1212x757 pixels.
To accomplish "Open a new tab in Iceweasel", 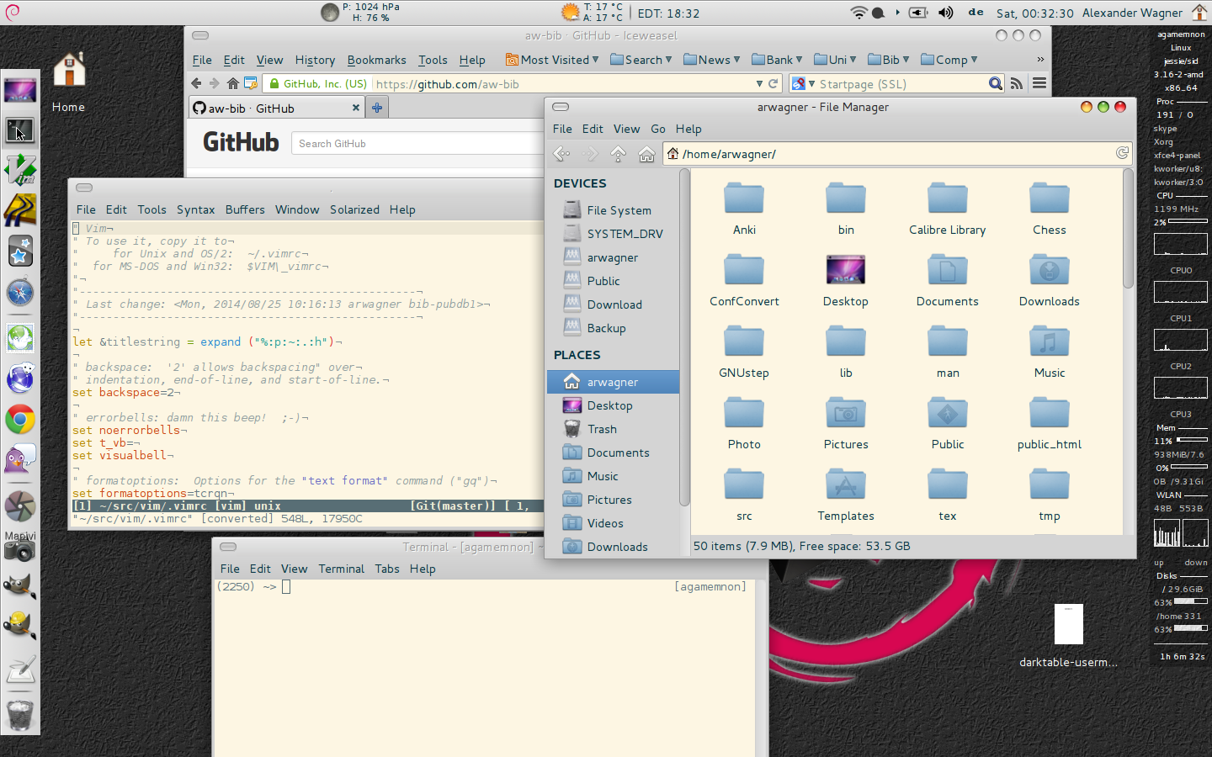I will [377, 108].
